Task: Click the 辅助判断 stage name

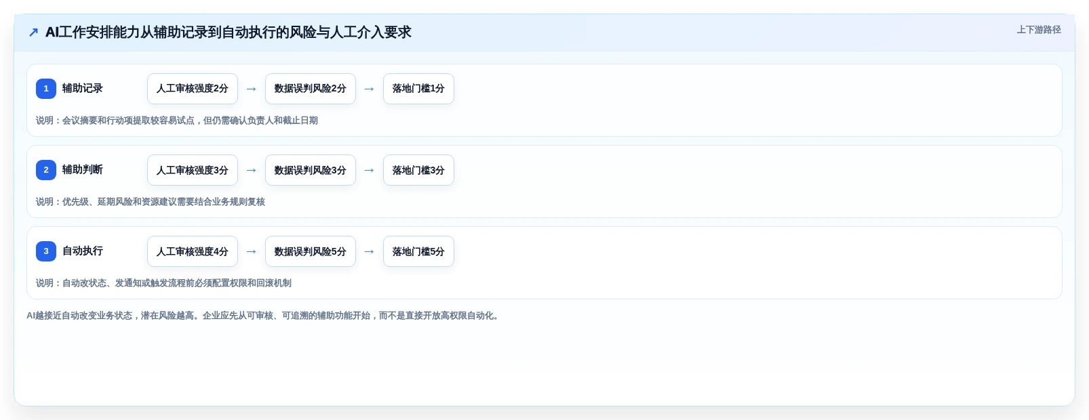Action: coord(83,170)
